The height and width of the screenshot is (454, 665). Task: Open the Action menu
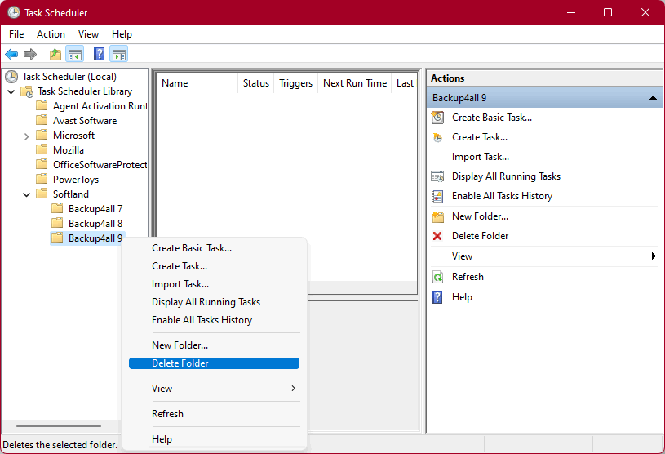point(51,34)
